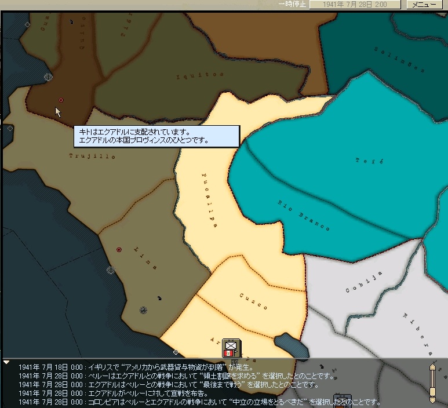Click log entry エクアドル choosing 最後まで戦う
This screenshot has height=408, width=448.
coord(169,385)
